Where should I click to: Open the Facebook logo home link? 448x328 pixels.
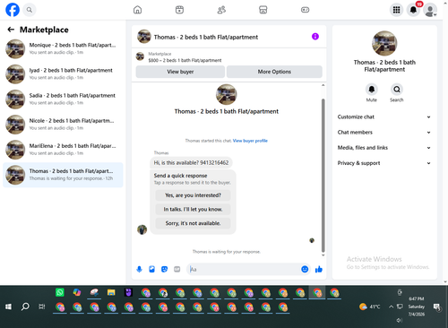(x=13, y=10)
